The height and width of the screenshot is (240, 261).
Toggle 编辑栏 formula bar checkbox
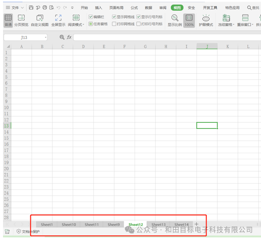coord(90,16)
